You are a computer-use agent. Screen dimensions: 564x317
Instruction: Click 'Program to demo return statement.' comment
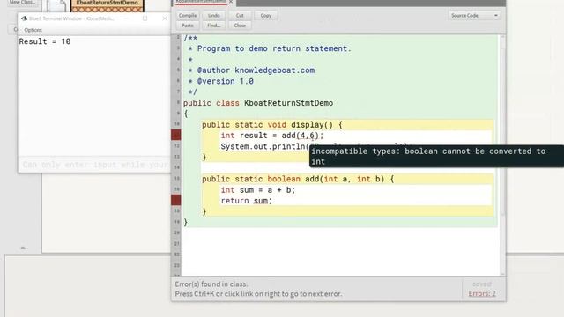pos(274,48)
